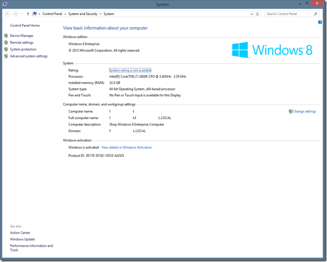Click the magnifier search icon
Image resolution: width=327 pixels, height=262 pixels.
[x=315, y=14]
